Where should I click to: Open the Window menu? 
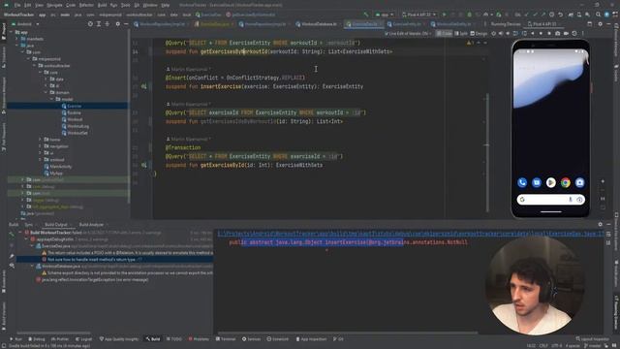(150, 5)
